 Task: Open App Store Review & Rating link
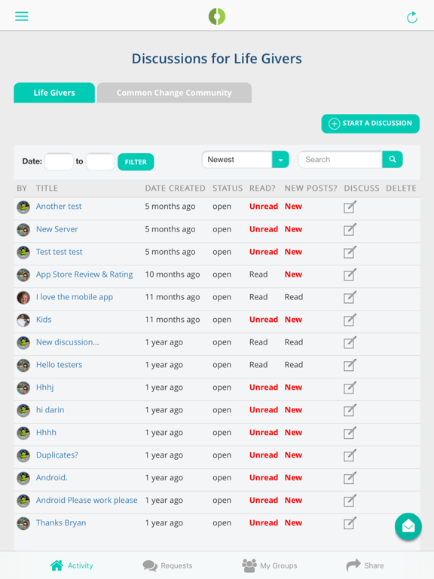click(84, 274)
